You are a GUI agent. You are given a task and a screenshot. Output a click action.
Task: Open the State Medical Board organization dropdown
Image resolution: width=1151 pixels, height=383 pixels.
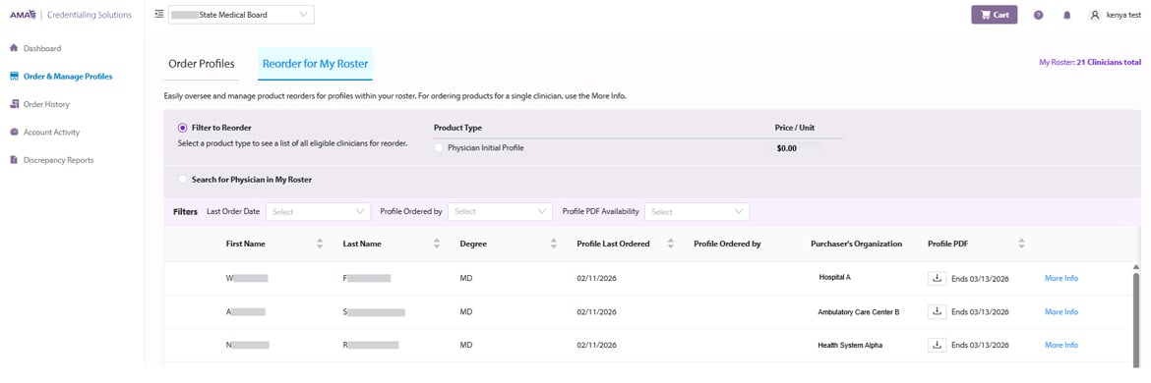pos(241,15)
